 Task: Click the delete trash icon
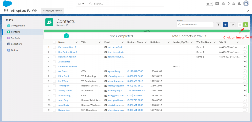coord(240,25)
